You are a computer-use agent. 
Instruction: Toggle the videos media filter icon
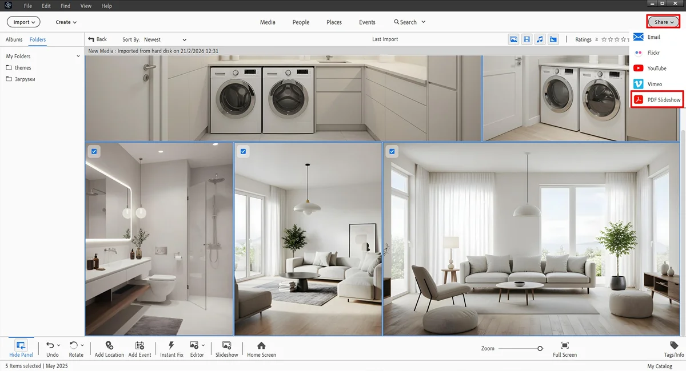tap(527, 39)
